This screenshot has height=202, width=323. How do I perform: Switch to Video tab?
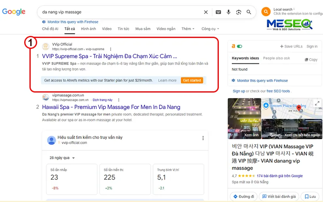(x=107, y=29)
